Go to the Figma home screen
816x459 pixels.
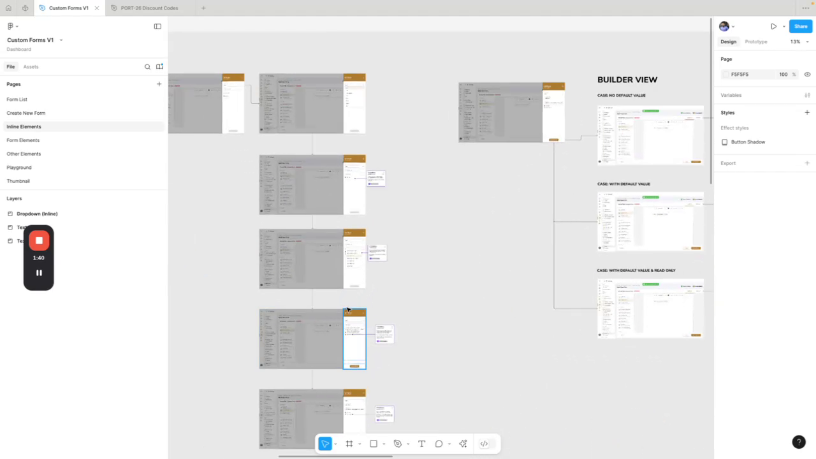[8, 8]
